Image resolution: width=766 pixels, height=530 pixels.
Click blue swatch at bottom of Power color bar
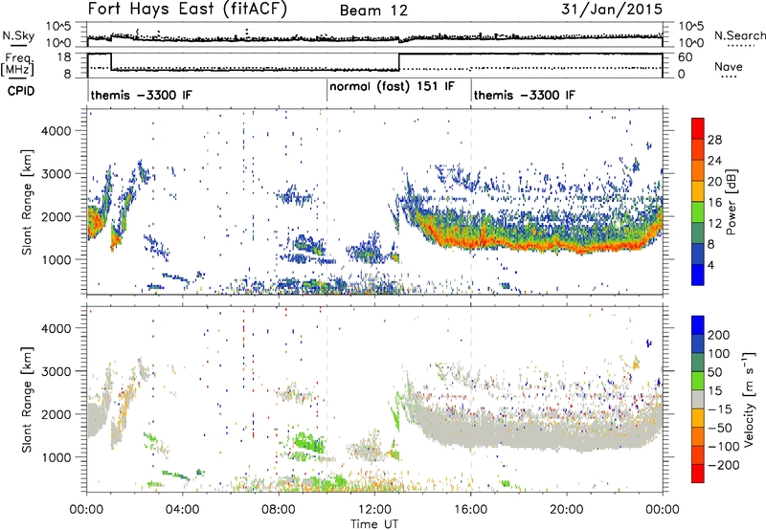coord(698,275)
